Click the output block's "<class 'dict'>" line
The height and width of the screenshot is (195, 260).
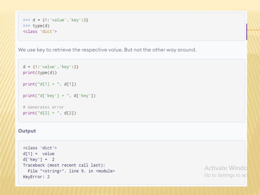[x=40, y=148]
